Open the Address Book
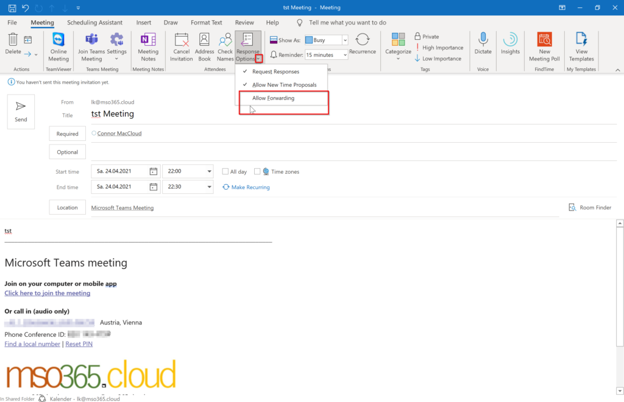This screenshot has height=402, width=624. pos(205,47)
